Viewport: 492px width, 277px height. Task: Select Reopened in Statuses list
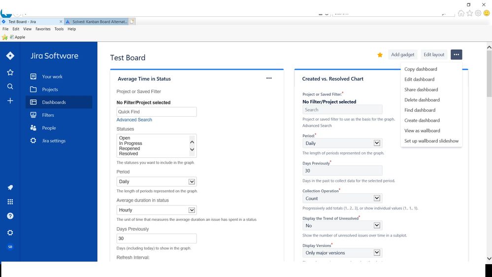click(x=129, y=148)
